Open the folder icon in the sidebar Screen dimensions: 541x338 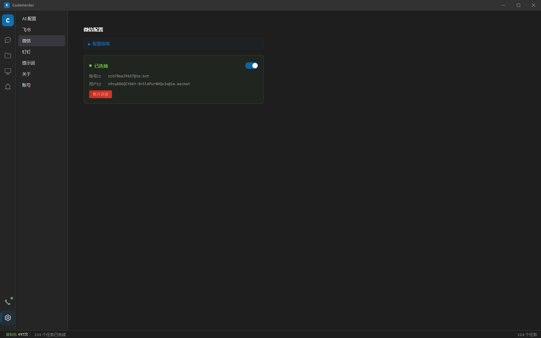(x=8, y=55)
